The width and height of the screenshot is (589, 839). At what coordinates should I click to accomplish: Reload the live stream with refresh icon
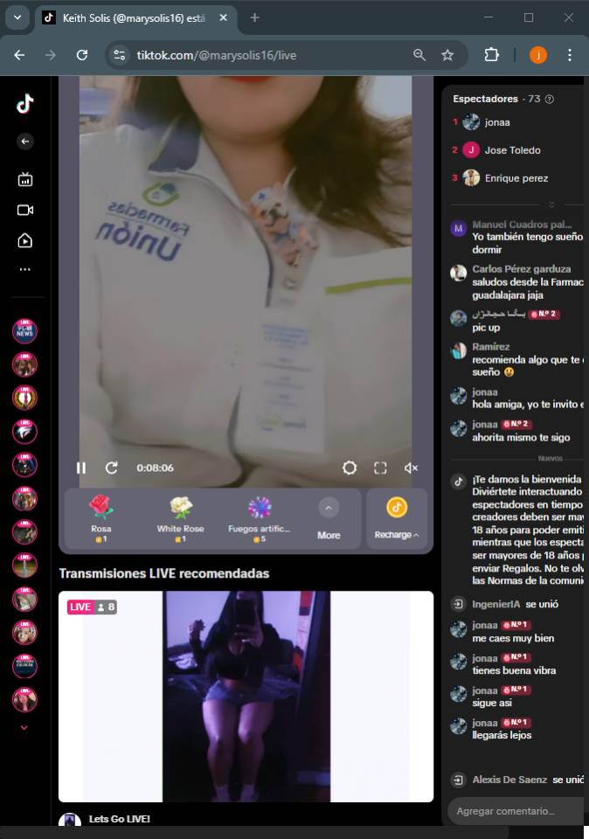[x=112, y=468]
